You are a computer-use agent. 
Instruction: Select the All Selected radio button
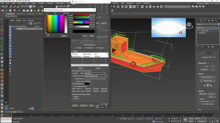tap(85, 48)
